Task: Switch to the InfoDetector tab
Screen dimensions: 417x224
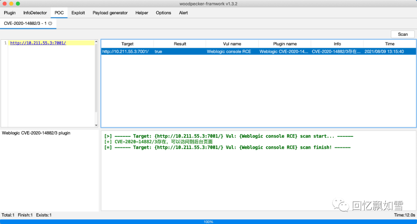Action: point(35,13)
